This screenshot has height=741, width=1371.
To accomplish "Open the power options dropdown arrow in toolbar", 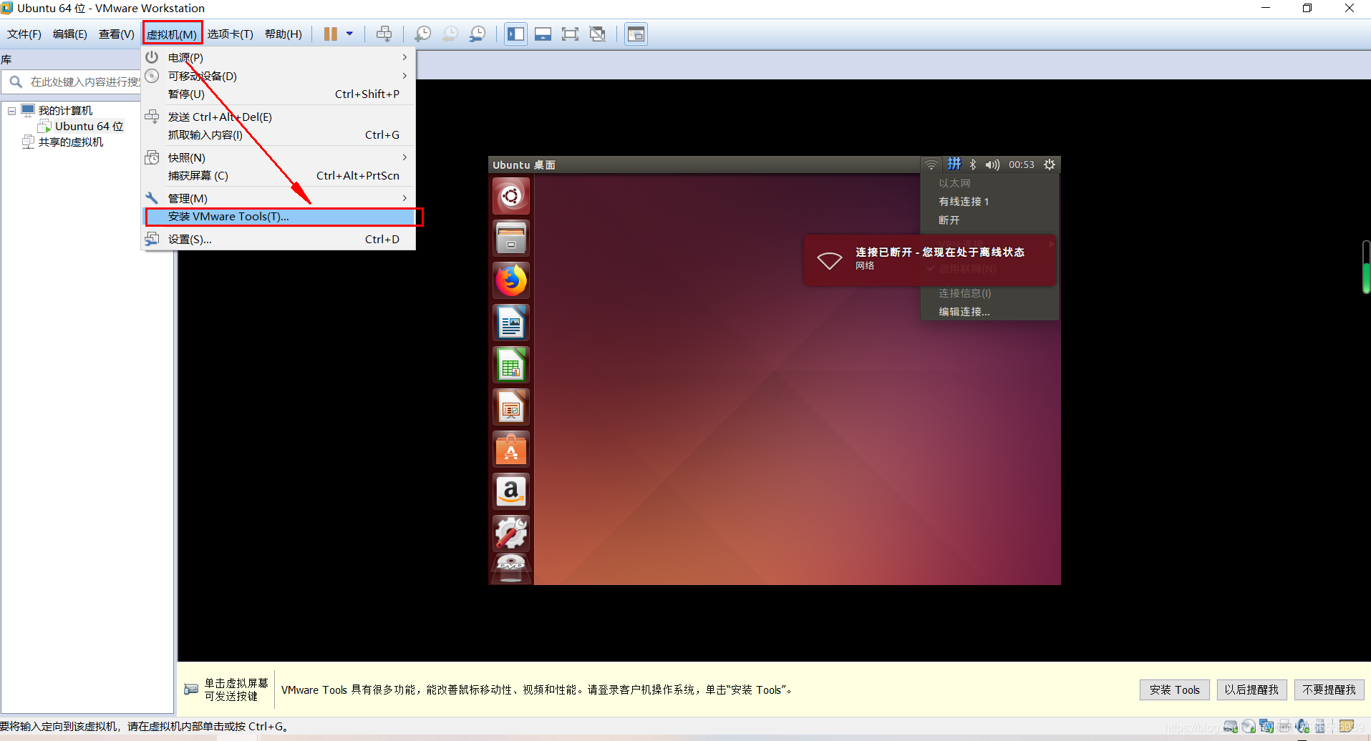I will [x=349, y=34].
